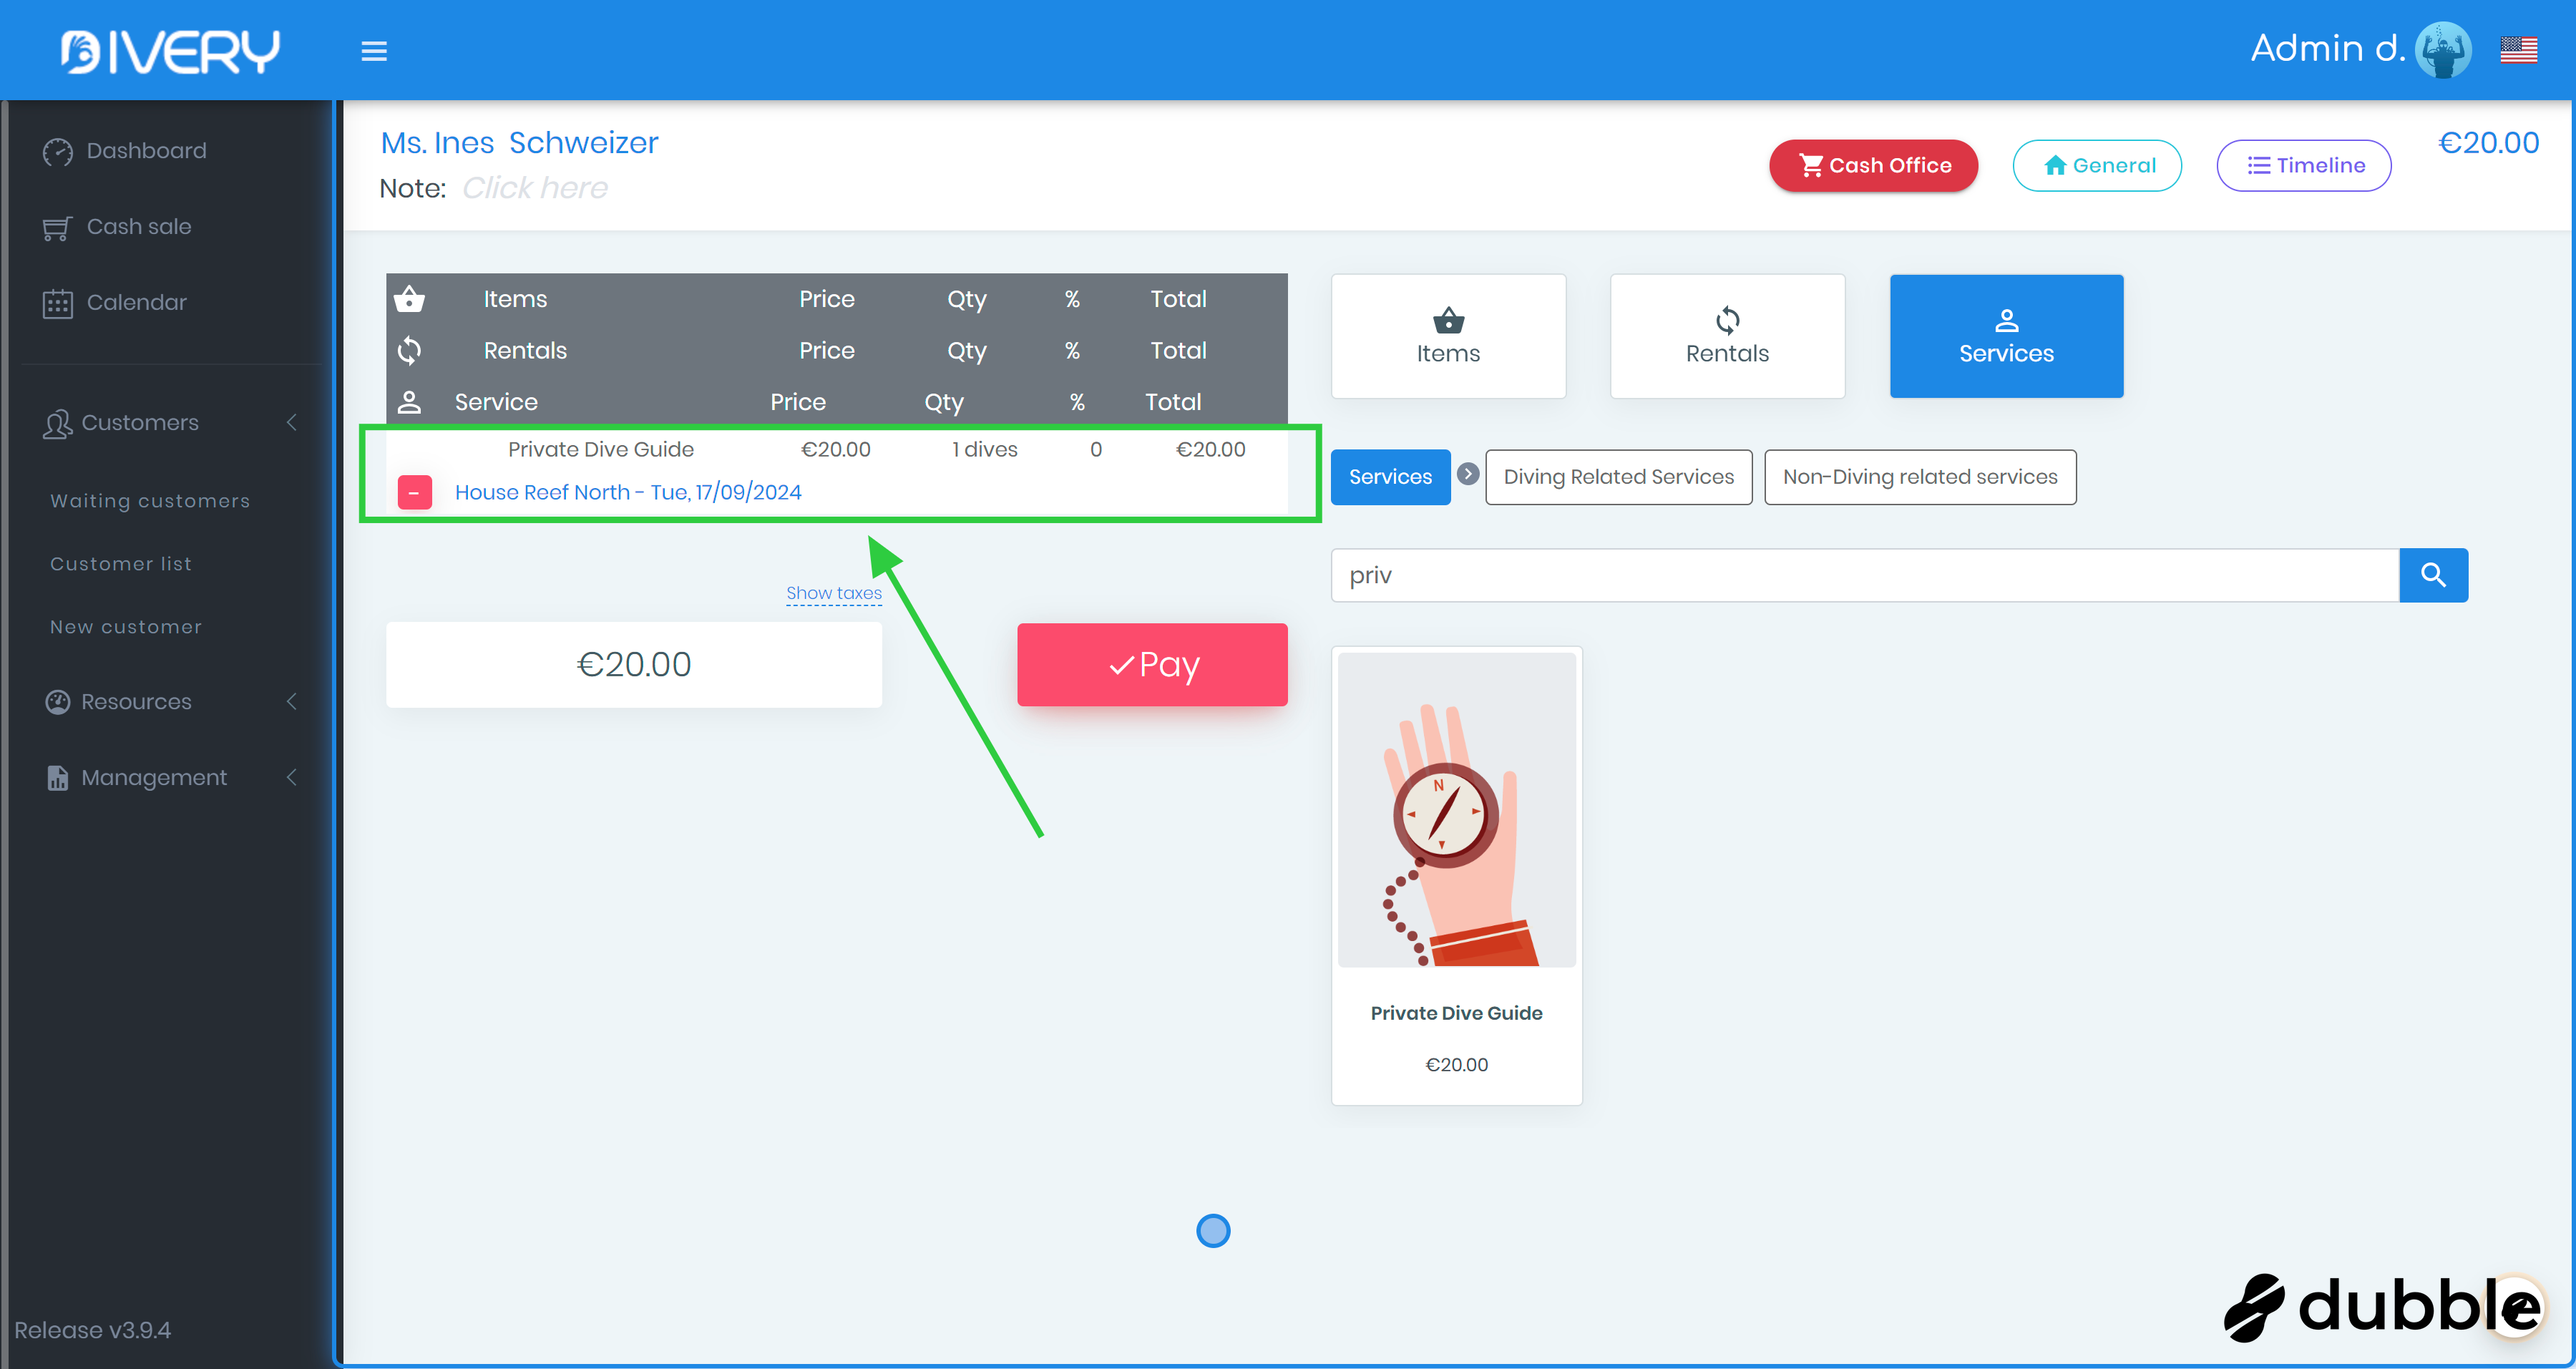Open Cash sale in sidebar
2576x1369 pixels.
[138, 227]
